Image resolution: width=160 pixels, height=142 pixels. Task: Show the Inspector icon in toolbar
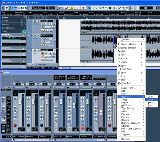[12, 8]
